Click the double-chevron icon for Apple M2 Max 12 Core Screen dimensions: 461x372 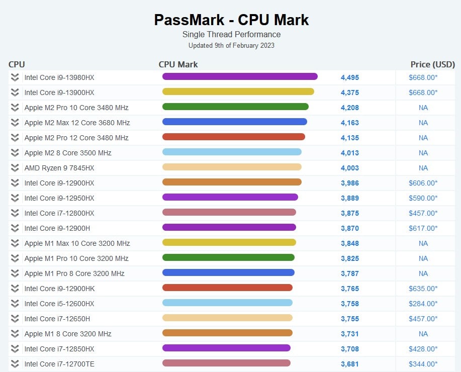pyautogui.click(x=15, y=123)
